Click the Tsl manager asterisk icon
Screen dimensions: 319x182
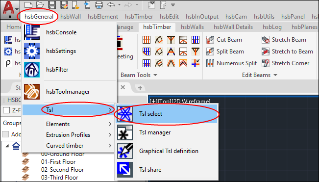click(125, 132)
